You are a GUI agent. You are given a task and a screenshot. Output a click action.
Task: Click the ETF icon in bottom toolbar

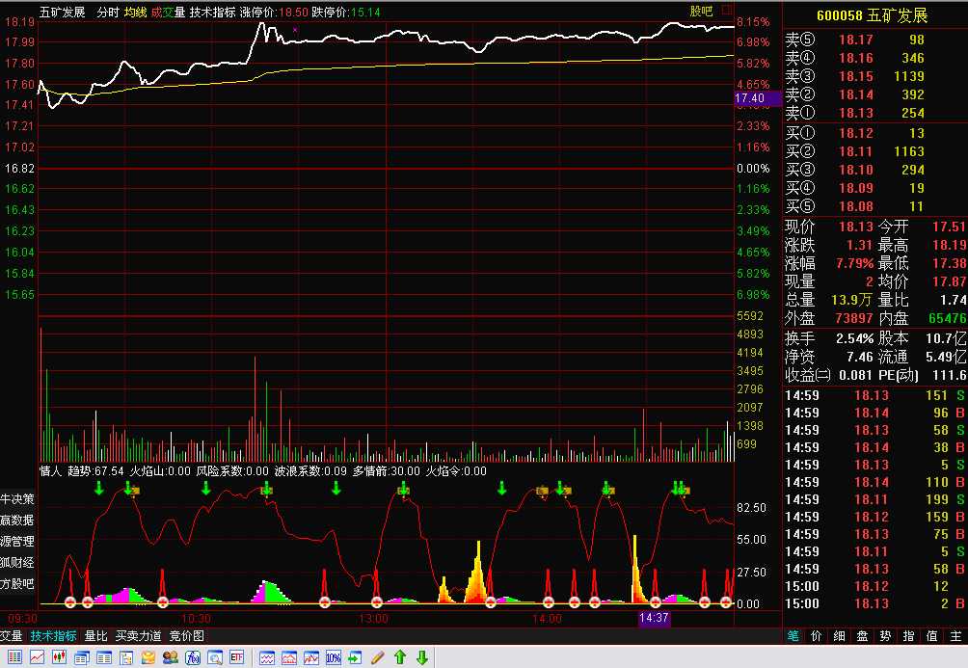(236, 657)
